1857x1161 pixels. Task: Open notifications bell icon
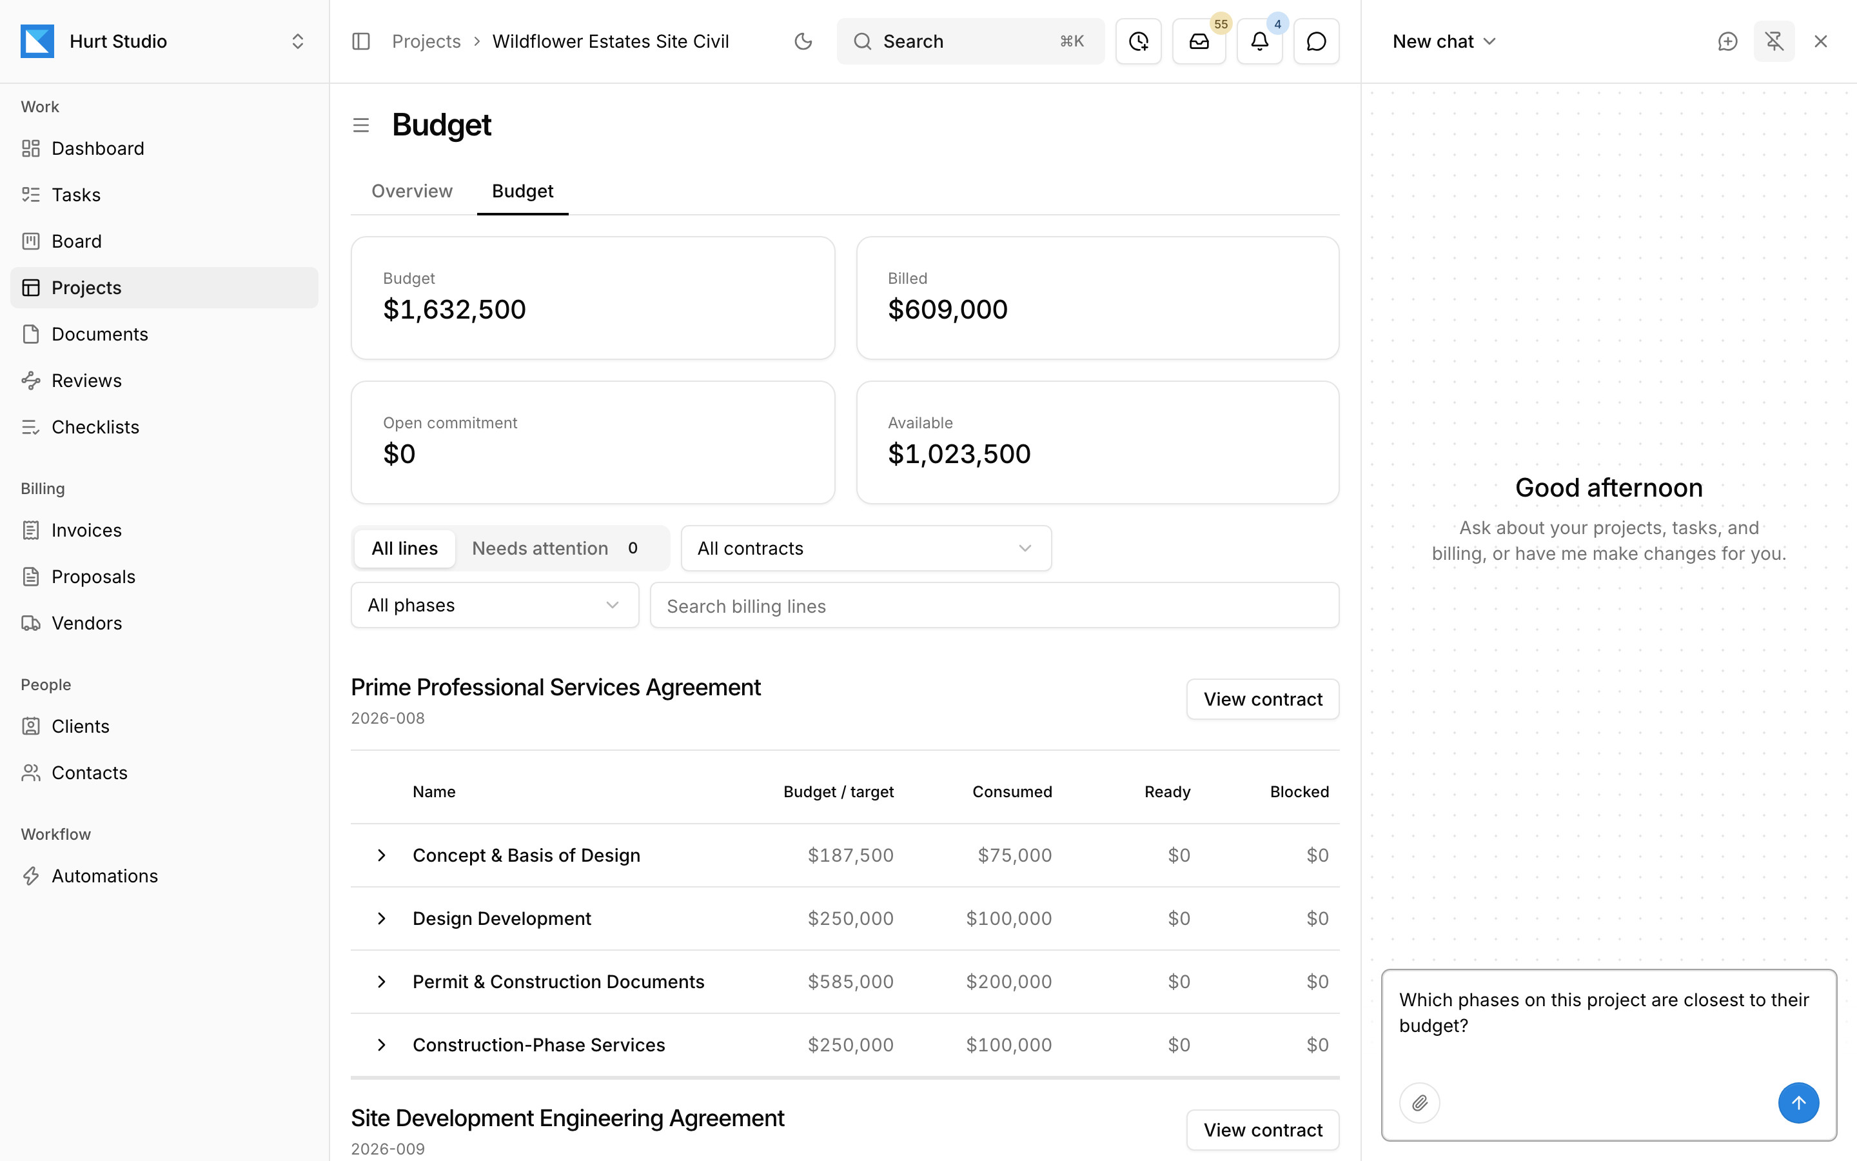(x=1259, y=41)
